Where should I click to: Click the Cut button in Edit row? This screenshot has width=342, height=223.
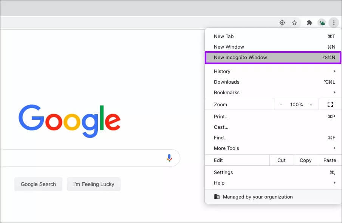tap(282, 160)
